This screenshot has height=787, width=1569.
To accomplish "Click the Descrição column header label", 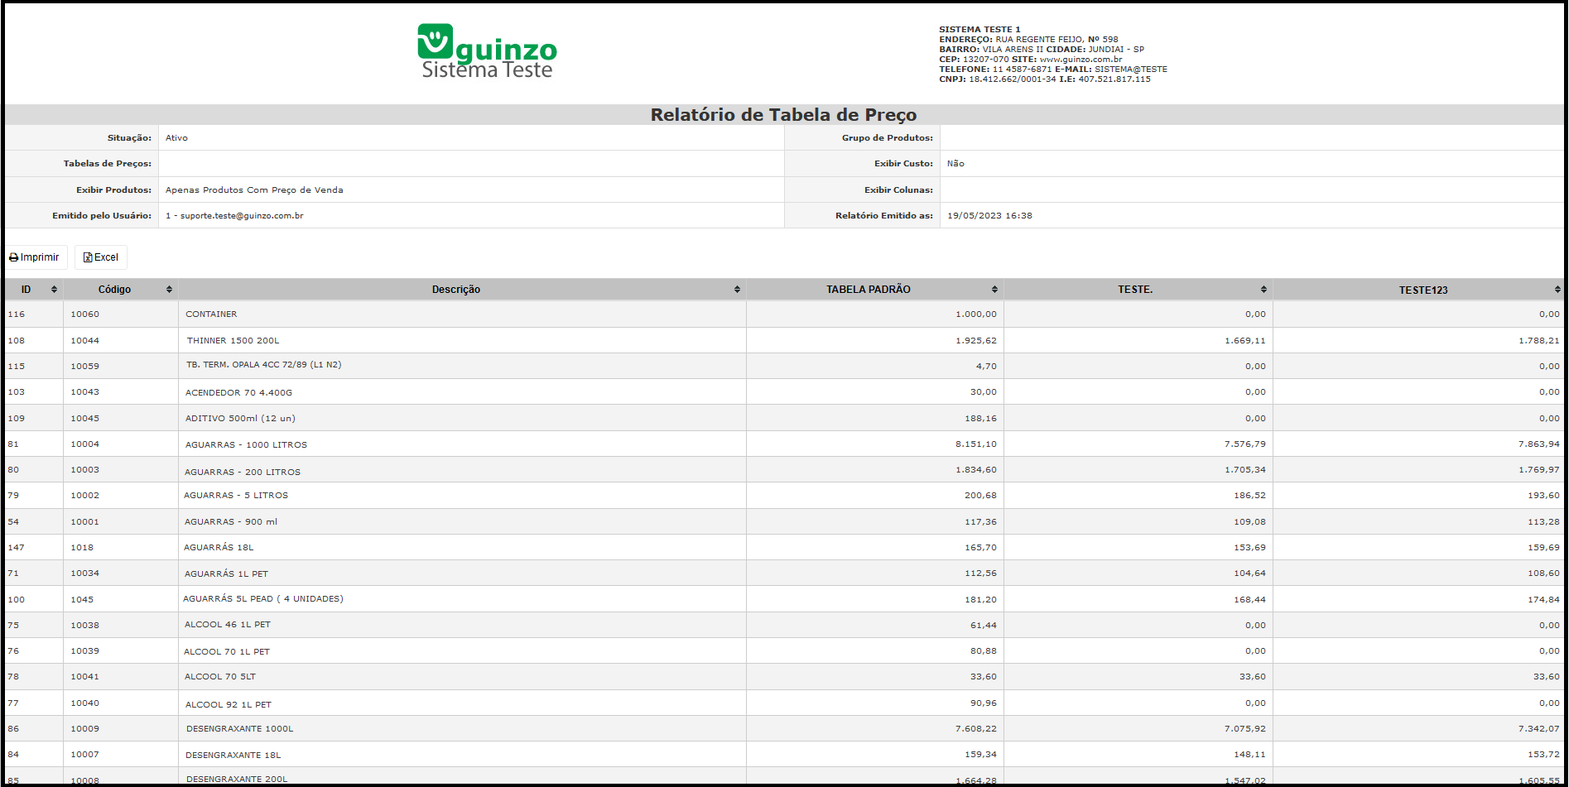I will [456, 290].
